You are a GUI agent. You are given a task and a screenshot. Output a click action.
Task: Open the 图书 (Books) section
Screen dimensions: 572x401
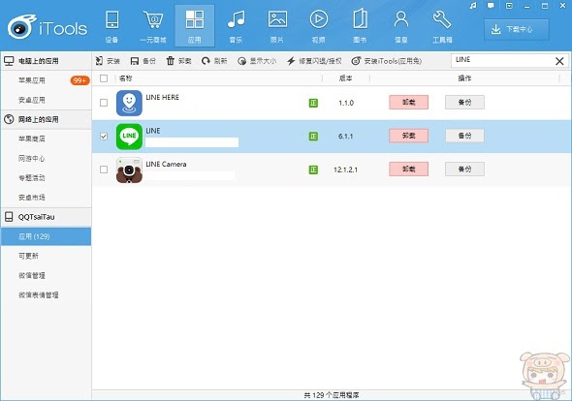pos(360,26)
